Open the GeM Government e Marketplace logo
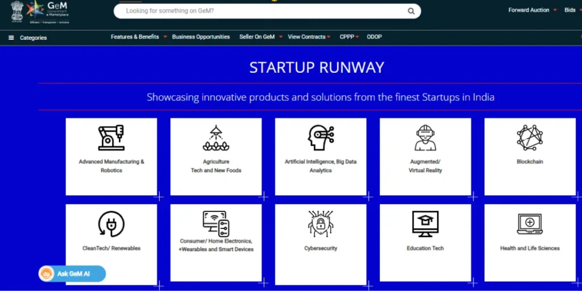582x291 pixels. pos(47,12)
